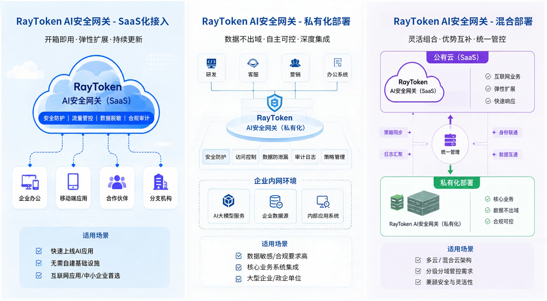Select the 安全防护 tab under private gateway
The width and height of the screenshot is (547, 301).
click(x=216, y=157)
